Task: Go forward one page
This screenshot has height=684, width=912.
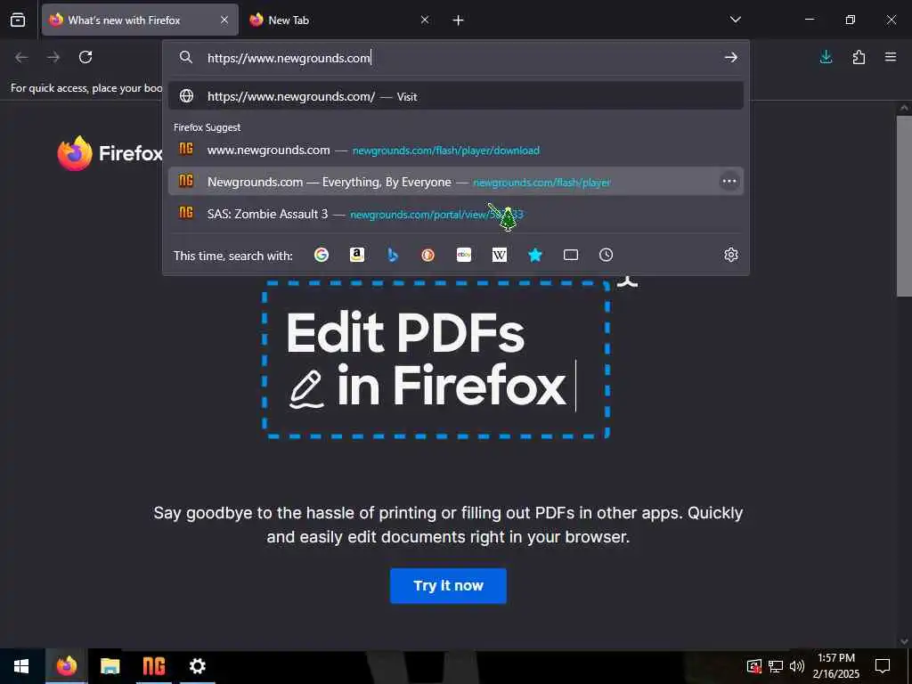Action: coord(53,57)
